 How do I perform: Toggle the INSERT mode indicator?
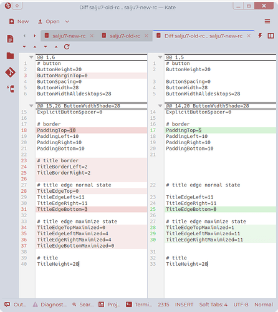click(184, 305)
